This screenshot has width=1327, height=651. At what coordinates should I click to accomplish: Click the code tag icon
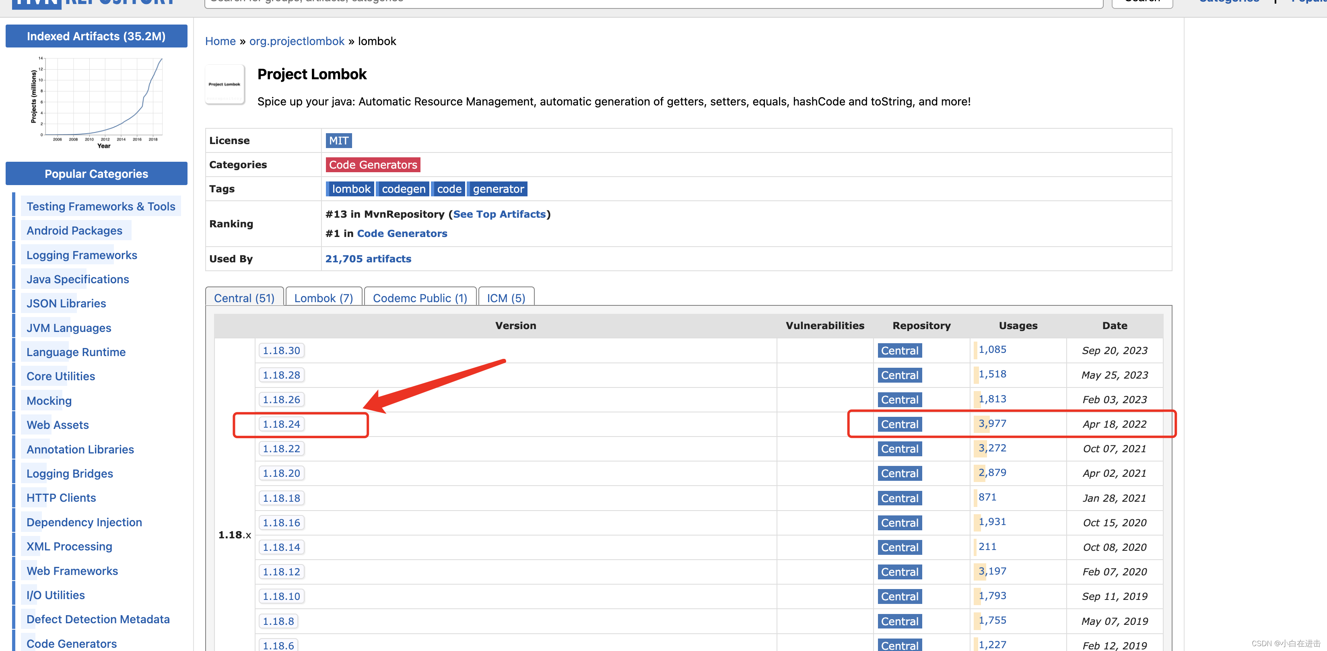(449, 188)
